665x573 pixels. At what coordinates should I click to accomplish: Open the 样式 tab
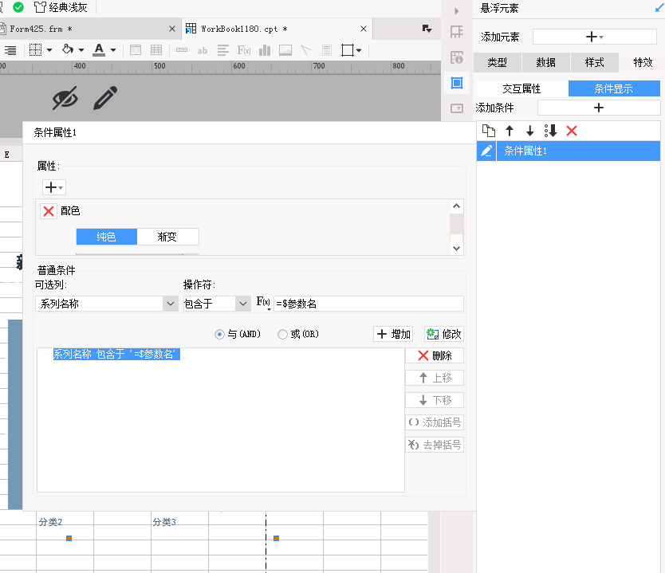pos(595,62)
